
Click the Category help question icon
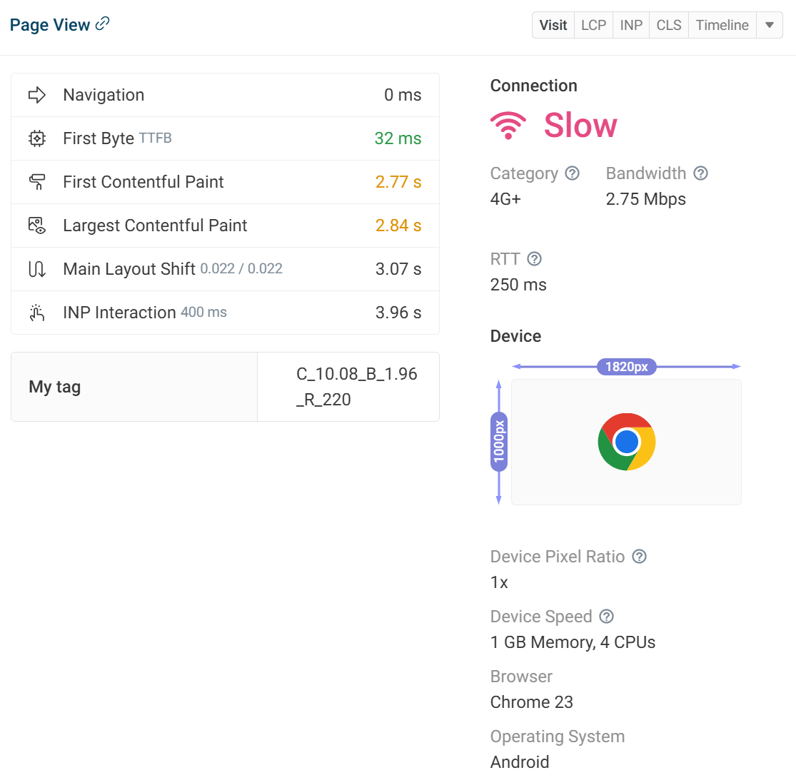pyautogui.click(x=572, y=173)
